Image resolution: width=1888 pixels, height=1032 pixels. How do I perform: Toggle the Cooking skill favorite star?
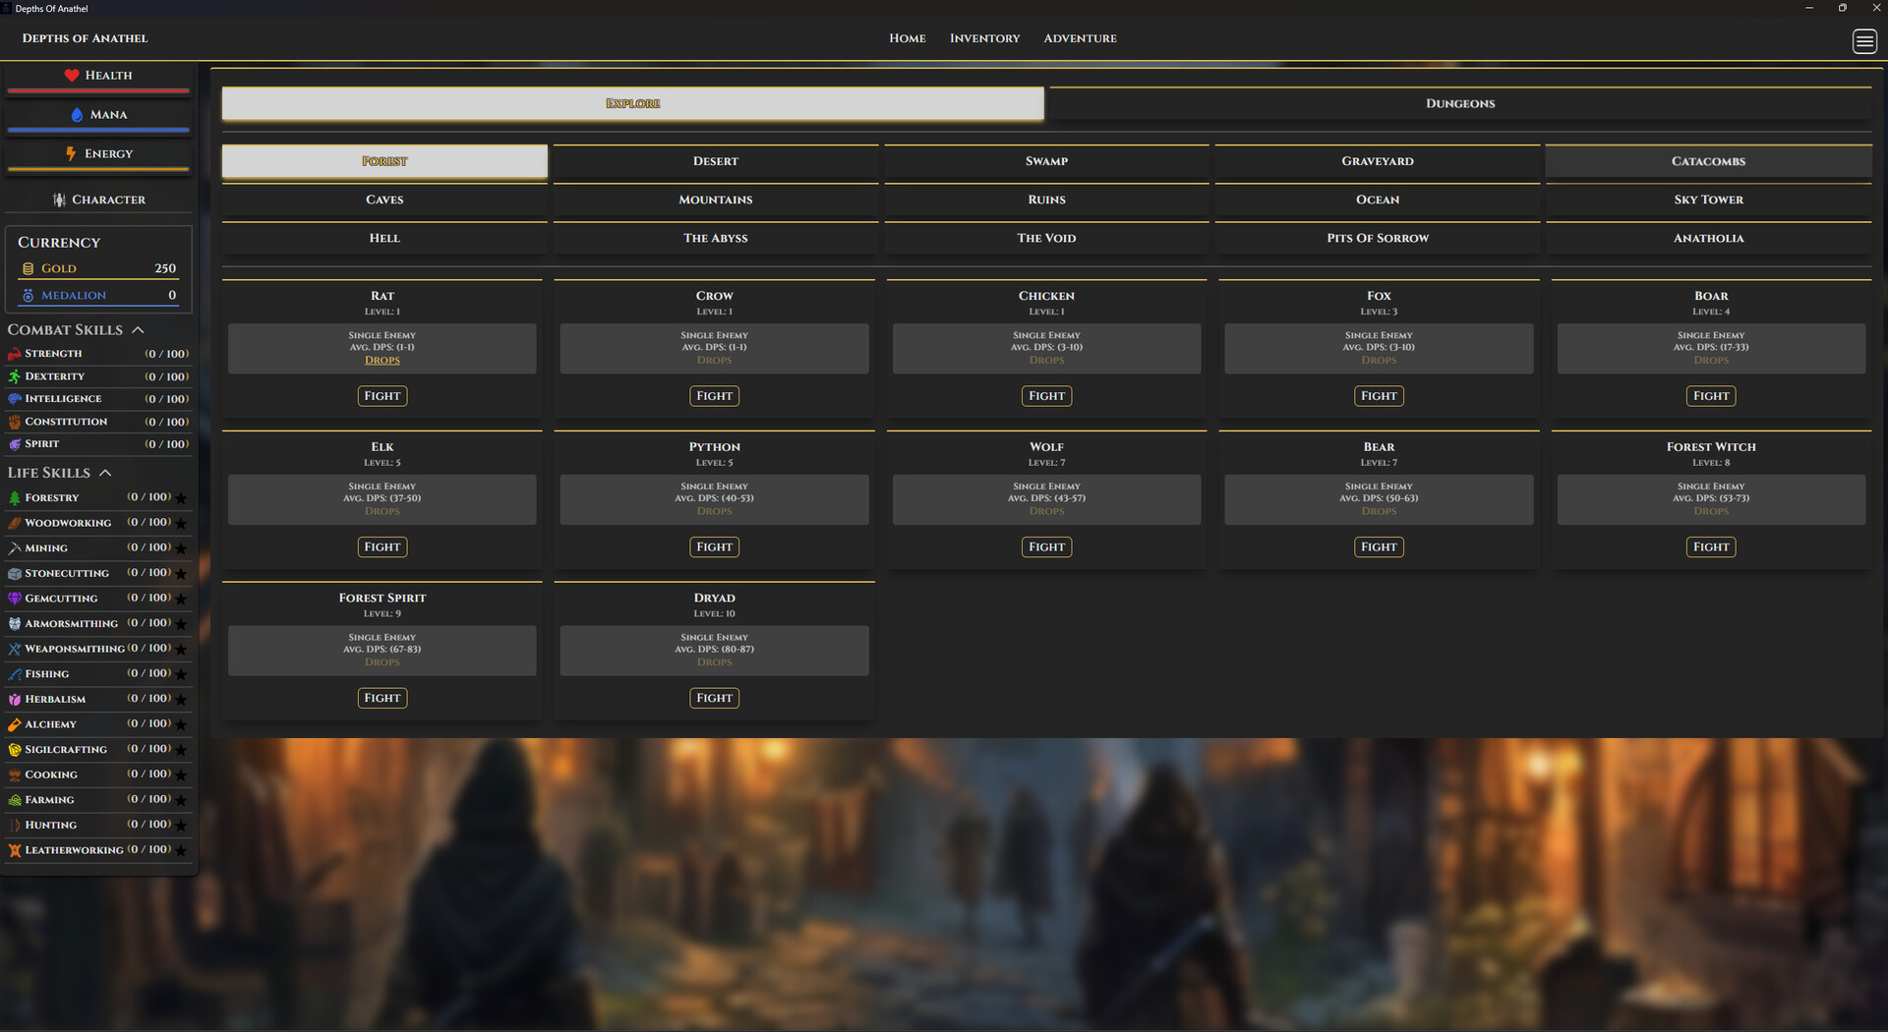(182, 774)
